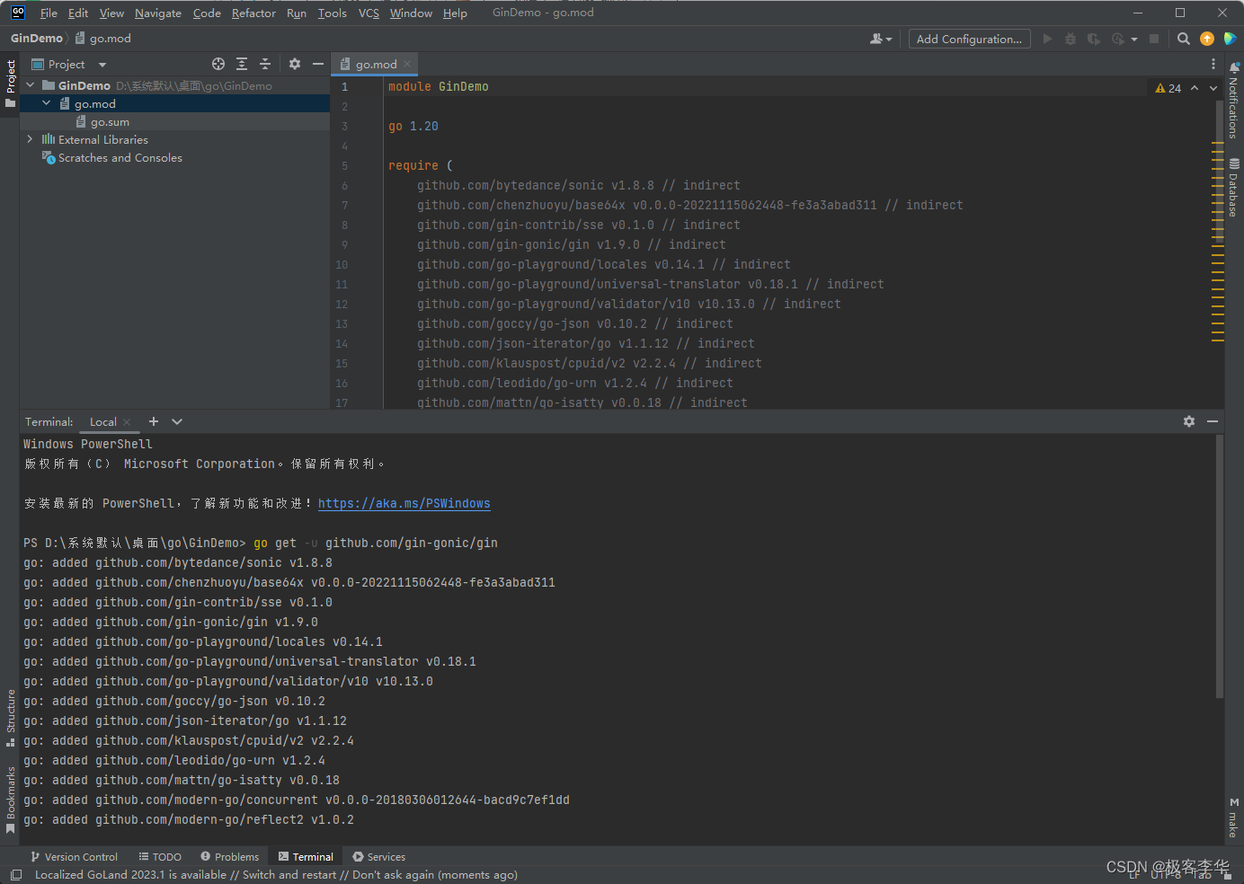Open the aka.ms/PSWindows link in terminal
Image resolution: width=1244 pixels, height=884 pixels.
pyautogui.click(x=404, y=503)
